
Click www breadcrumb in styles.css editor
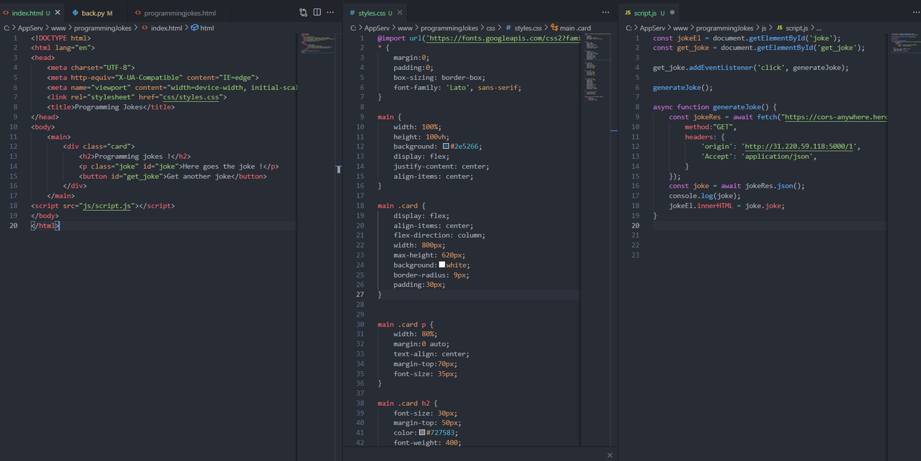pos(405,28)
